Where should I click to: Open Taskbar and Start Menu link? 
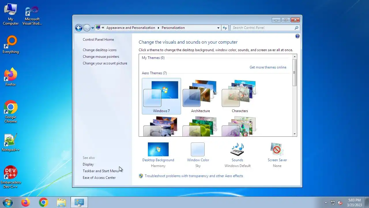tap(101, 171)
